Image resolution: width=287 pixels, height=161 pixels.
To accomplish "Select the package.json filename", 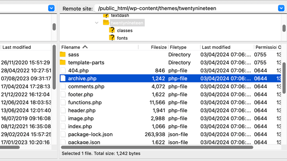I will pyautogui.click(x=84, y=142).
